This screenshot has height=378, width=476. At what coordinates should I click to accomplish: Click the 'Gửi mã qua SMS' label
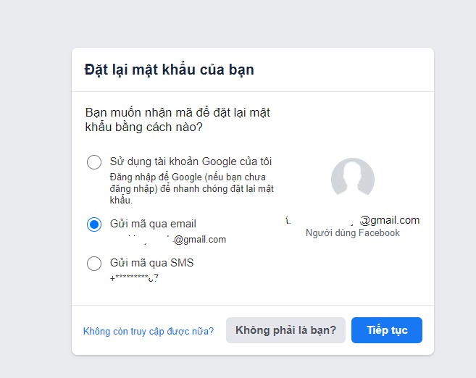(x=151, y=263)
